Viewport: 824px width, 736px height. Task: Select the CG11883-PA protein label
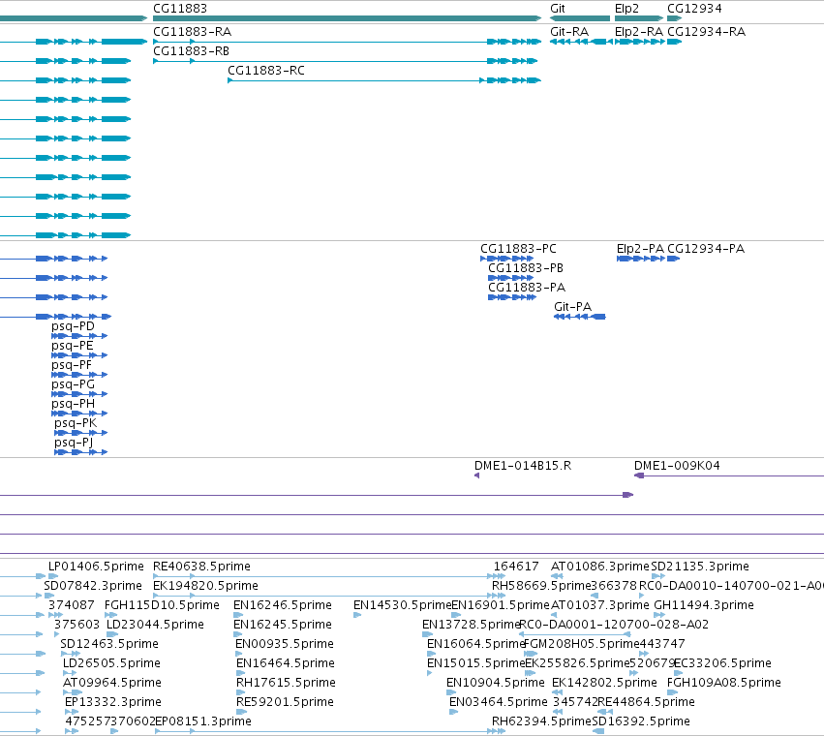point(527,288)
